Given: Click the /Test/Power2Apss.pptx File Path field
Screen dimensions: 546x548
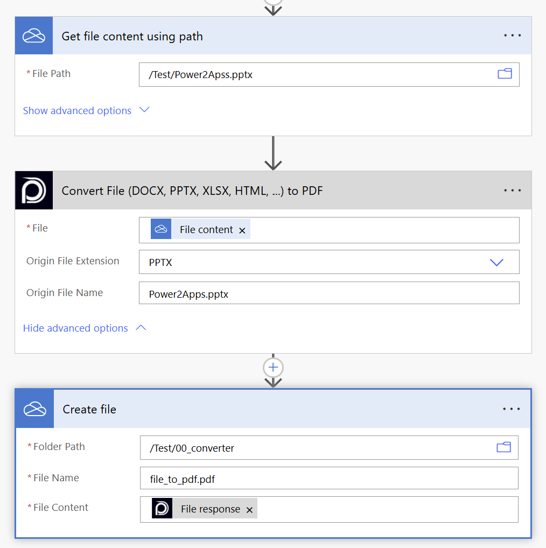Looking at the screenshot, I should [x=318, y=75].
